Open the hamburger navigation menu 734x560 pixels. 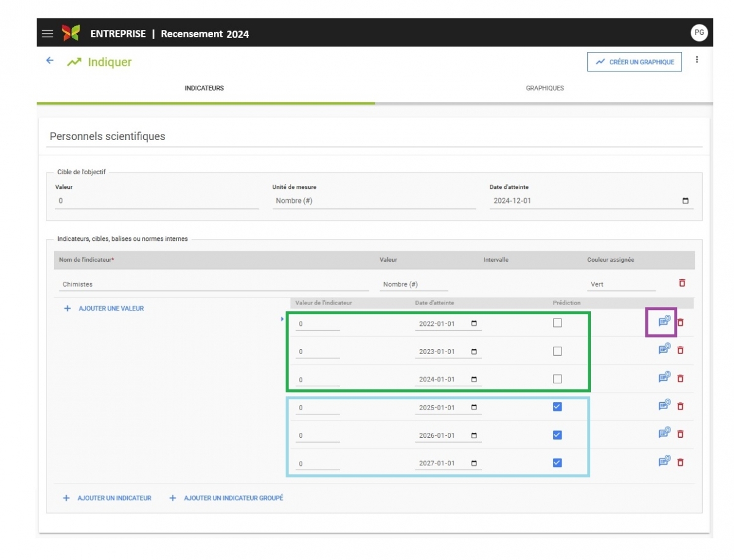coord(48,34)
